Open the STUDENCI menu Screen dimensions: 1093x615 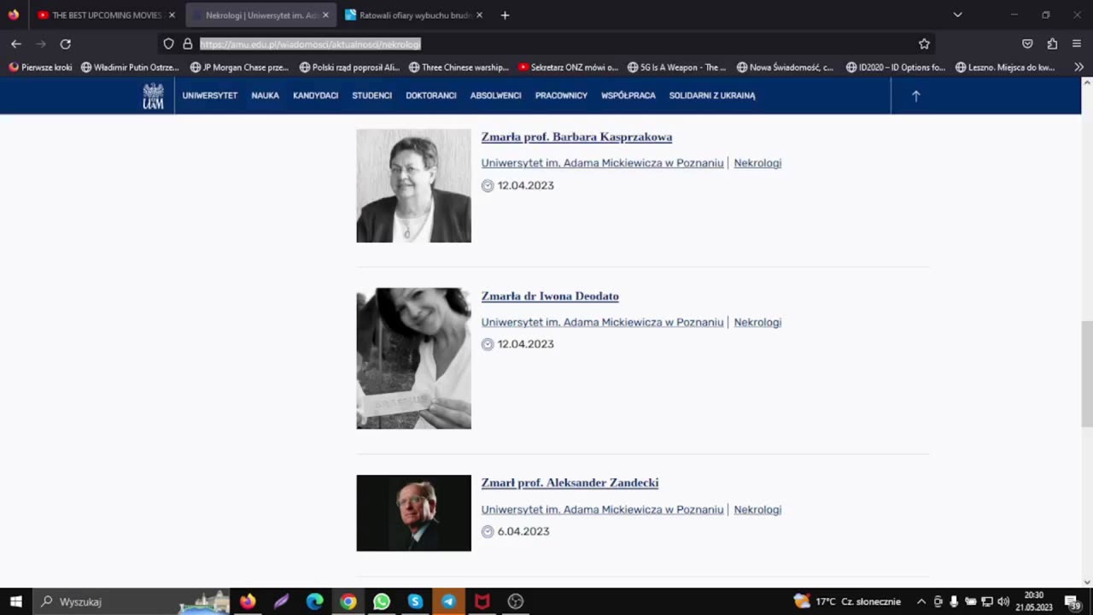click(x=372, y=96)
